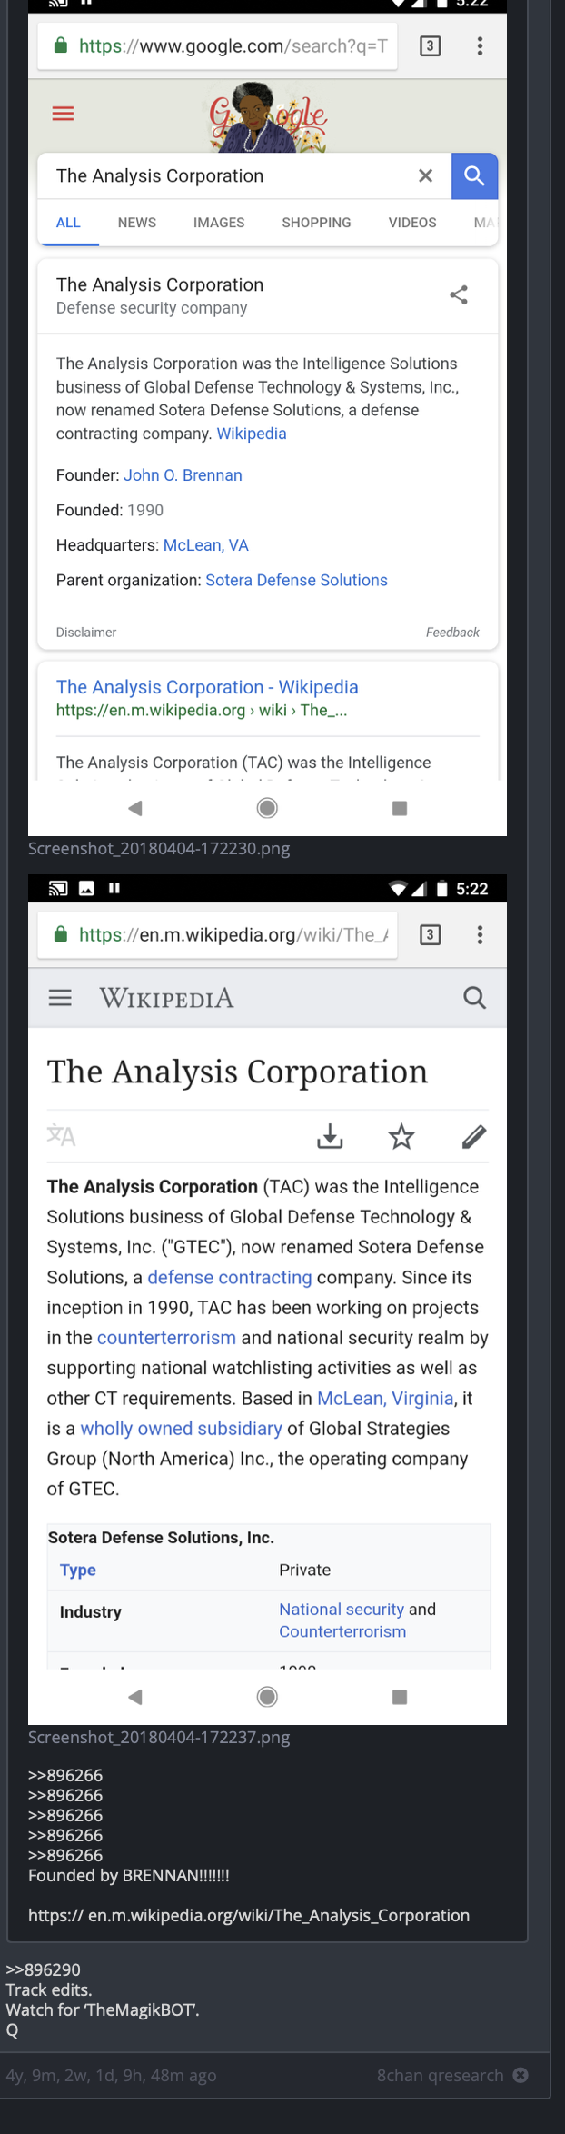Click the Wikipedia edit pencil icon
This screenshot has height=2134, width=565.
tap(474, 1136)
